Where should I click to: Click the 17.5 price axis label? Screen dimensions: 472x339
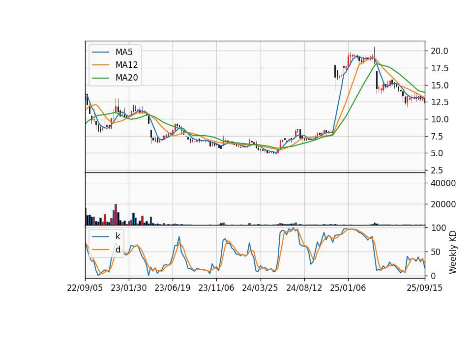[440, 68]
